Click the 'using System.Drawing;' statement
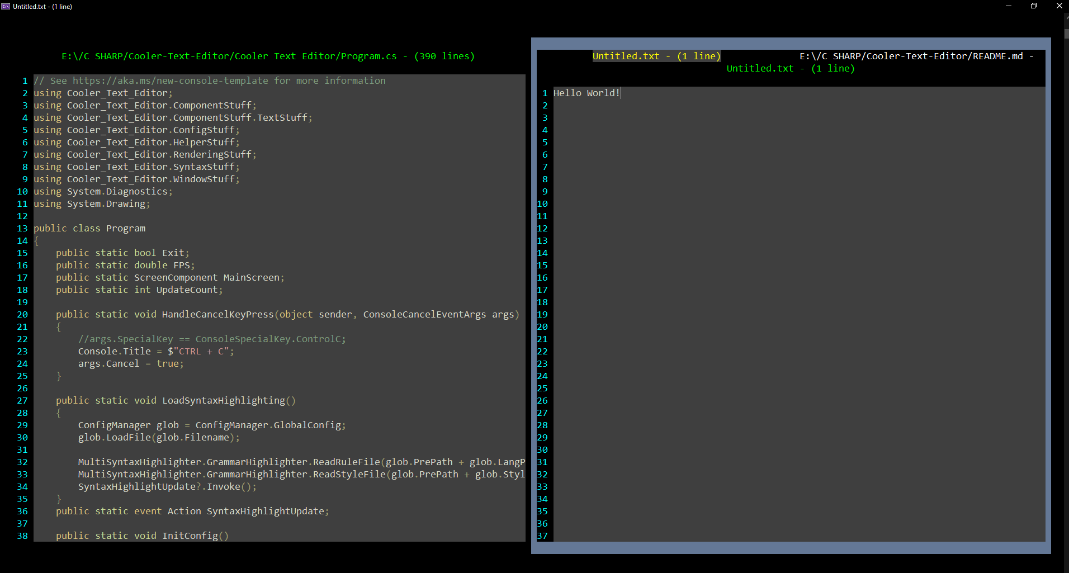1069x573 pixels. pos(91,203)
